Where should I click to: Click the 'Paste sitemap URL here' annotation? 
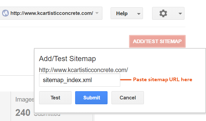[162, 79]
